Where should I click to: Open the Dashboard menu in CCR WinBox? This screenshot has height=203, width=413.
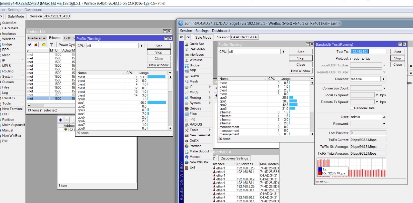33,10
